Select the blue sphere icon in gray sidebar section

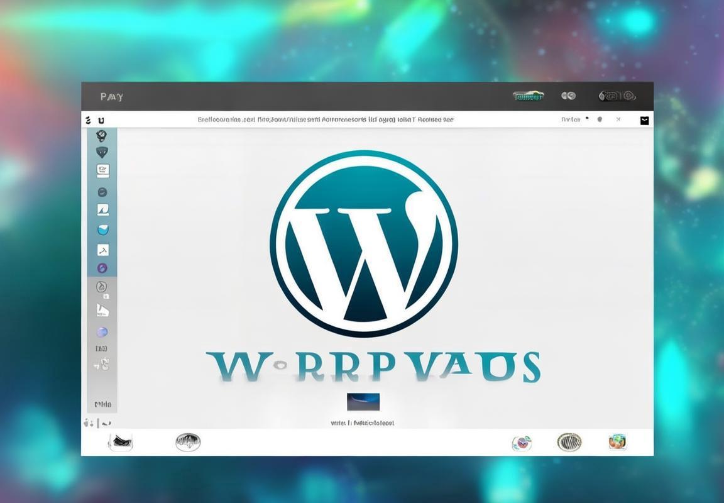click(102, 331)
